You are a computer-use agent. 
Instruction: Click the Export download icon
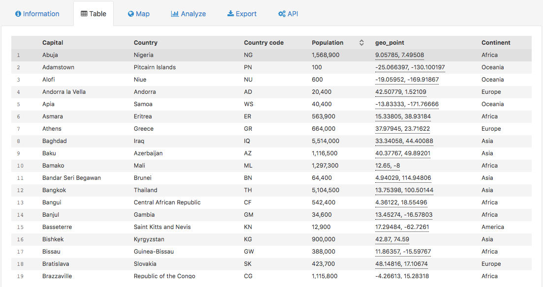pyautogui.click(x=230, y=14)
